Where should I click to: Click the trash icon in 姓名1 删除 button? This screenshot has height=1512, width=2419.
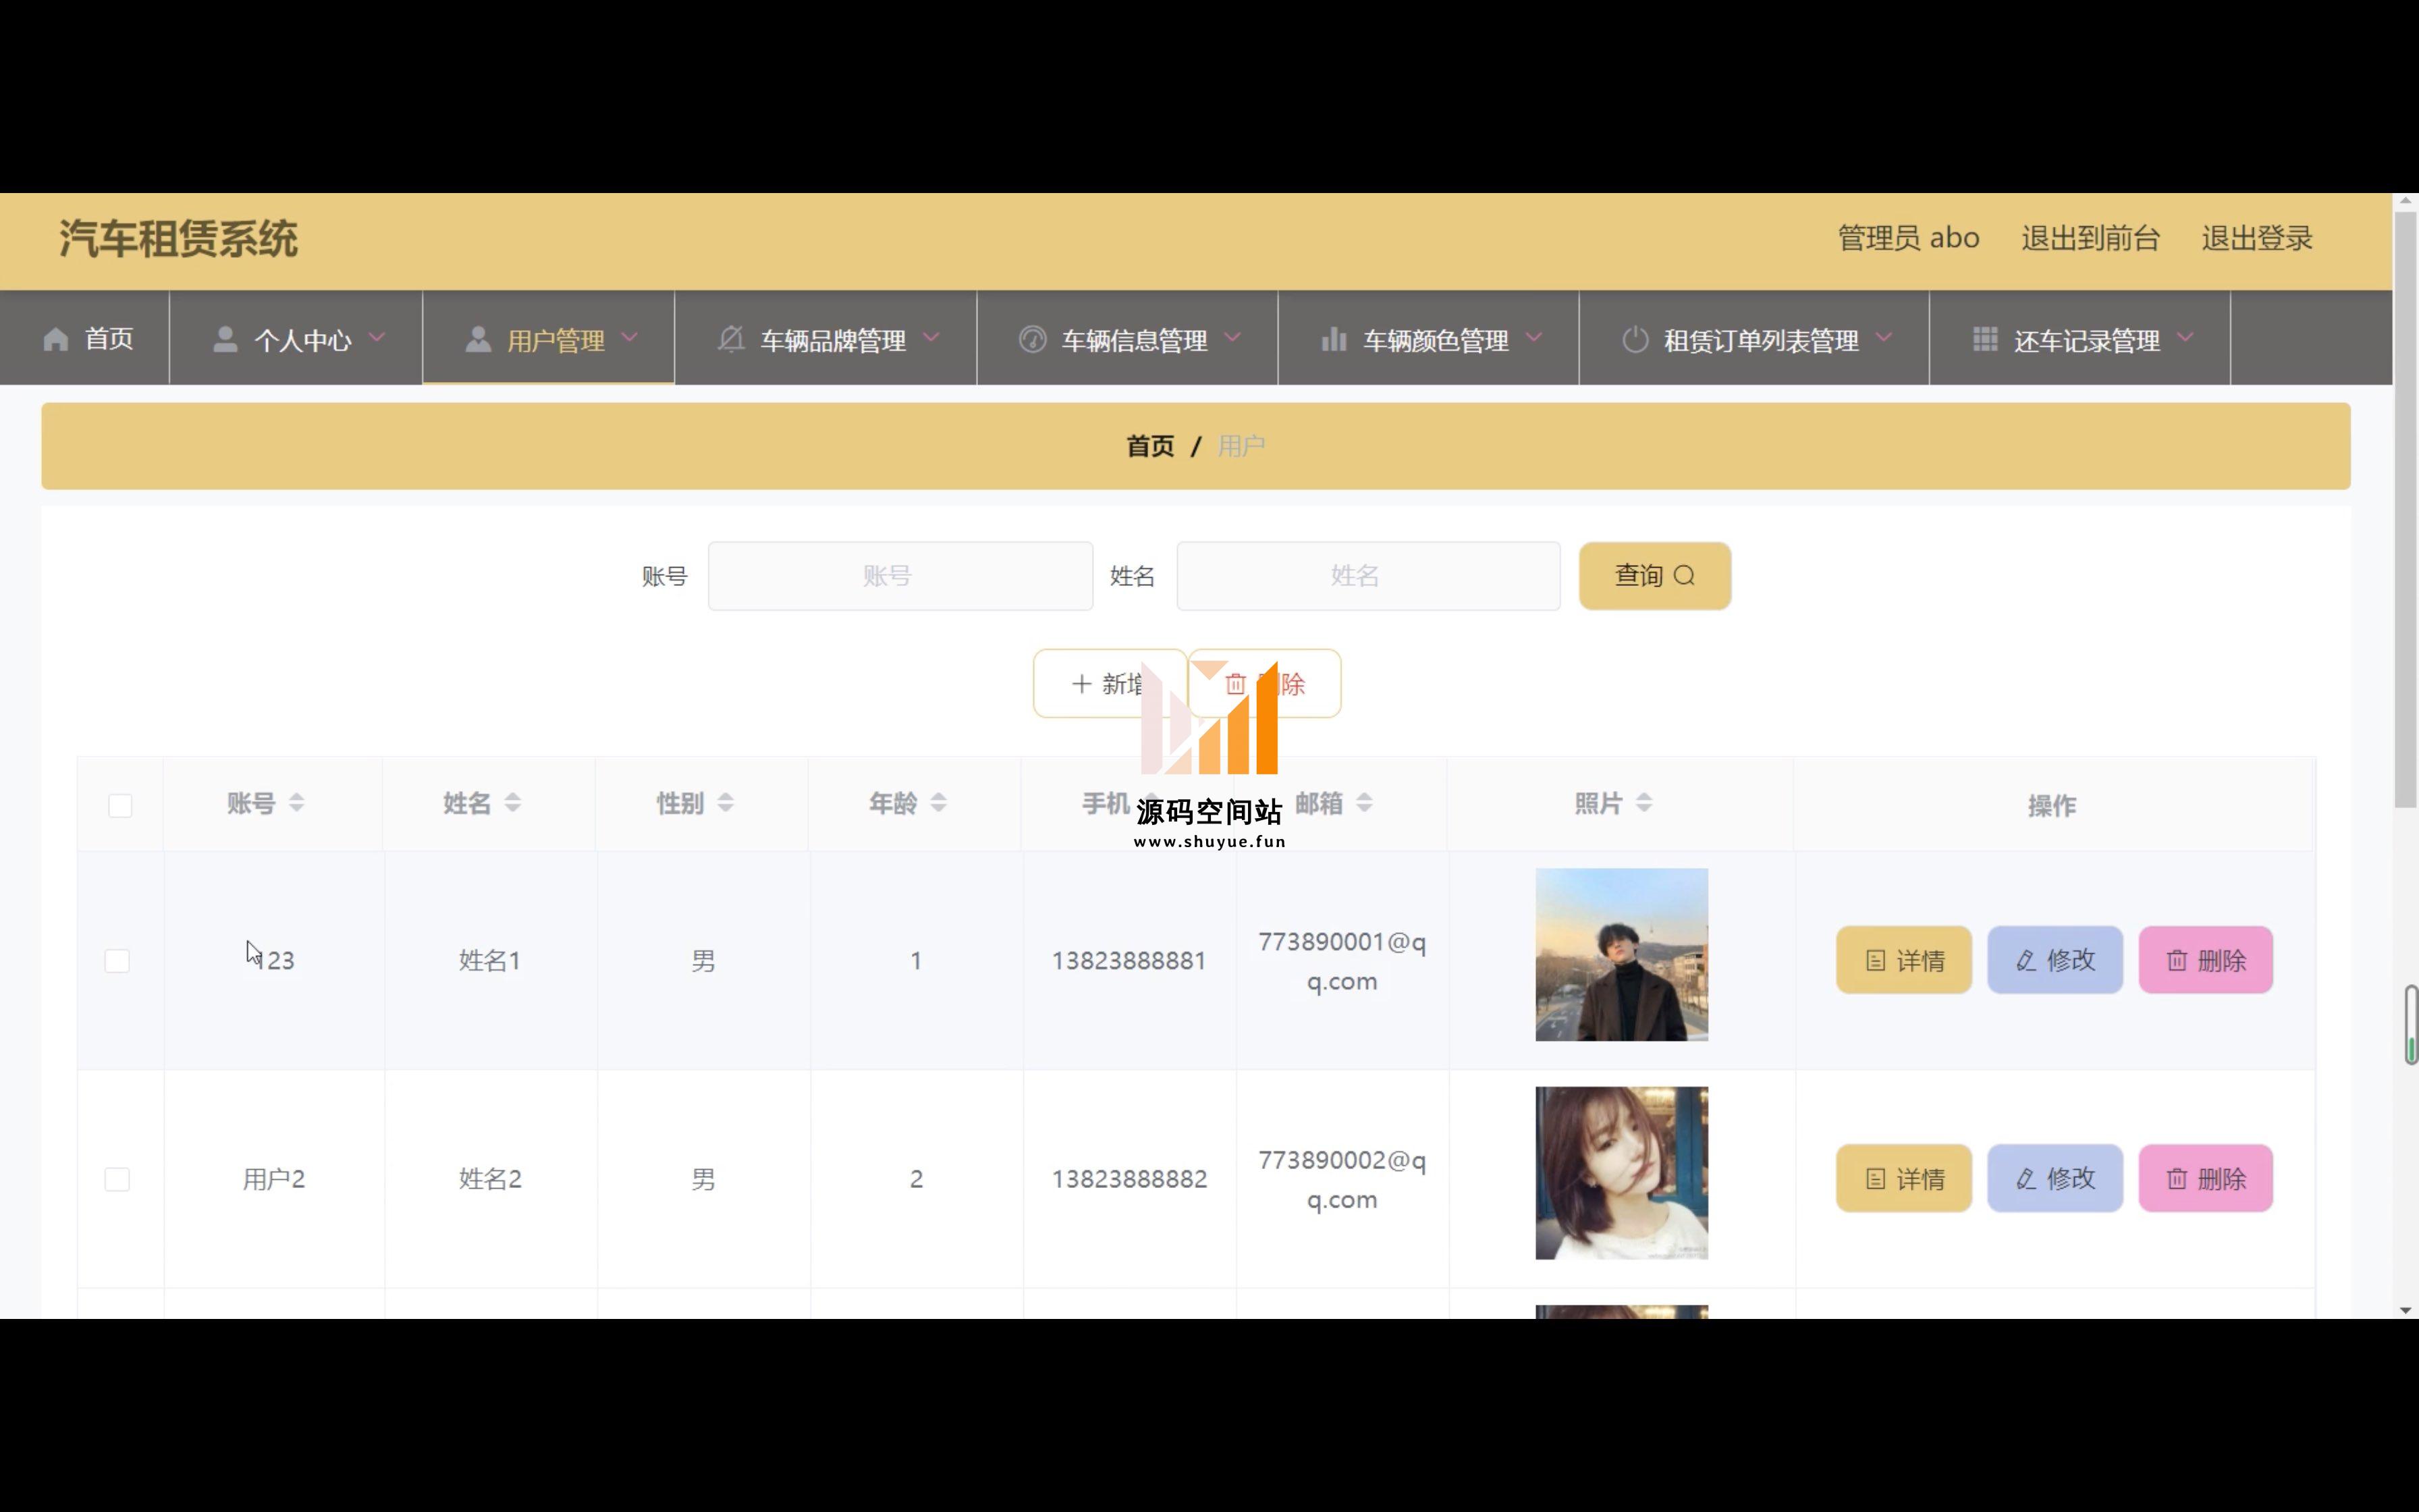[2177, 961]
